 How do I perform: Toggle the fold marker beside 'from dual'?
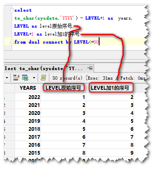[x=12, y=42]
